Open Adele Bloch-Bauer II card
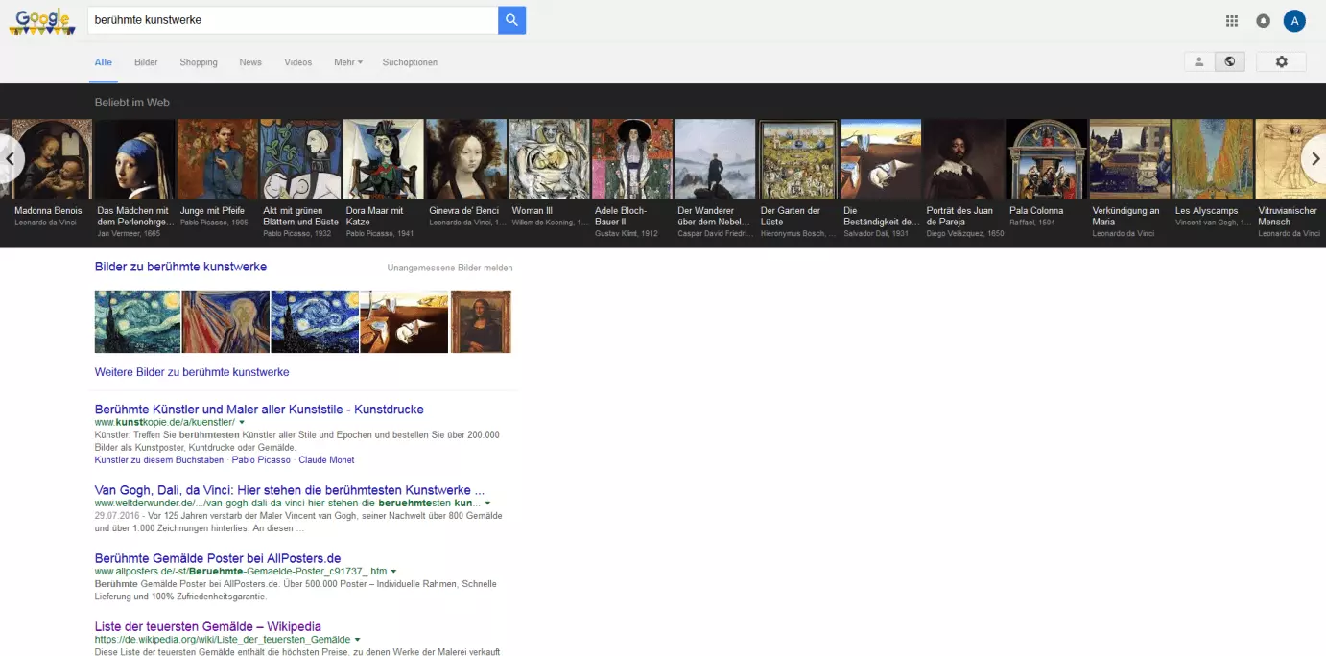 (632, 178)
